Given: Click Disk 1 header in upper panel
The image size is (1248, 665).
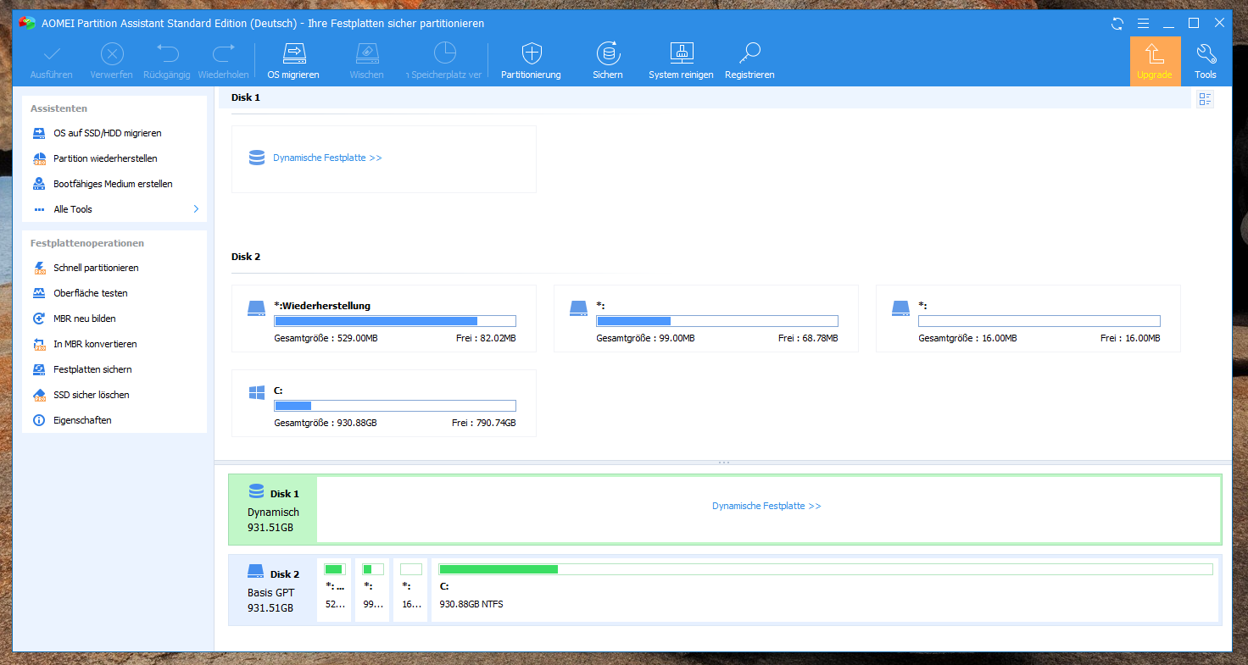Looking at the screenshot, I should click(246, 97).
